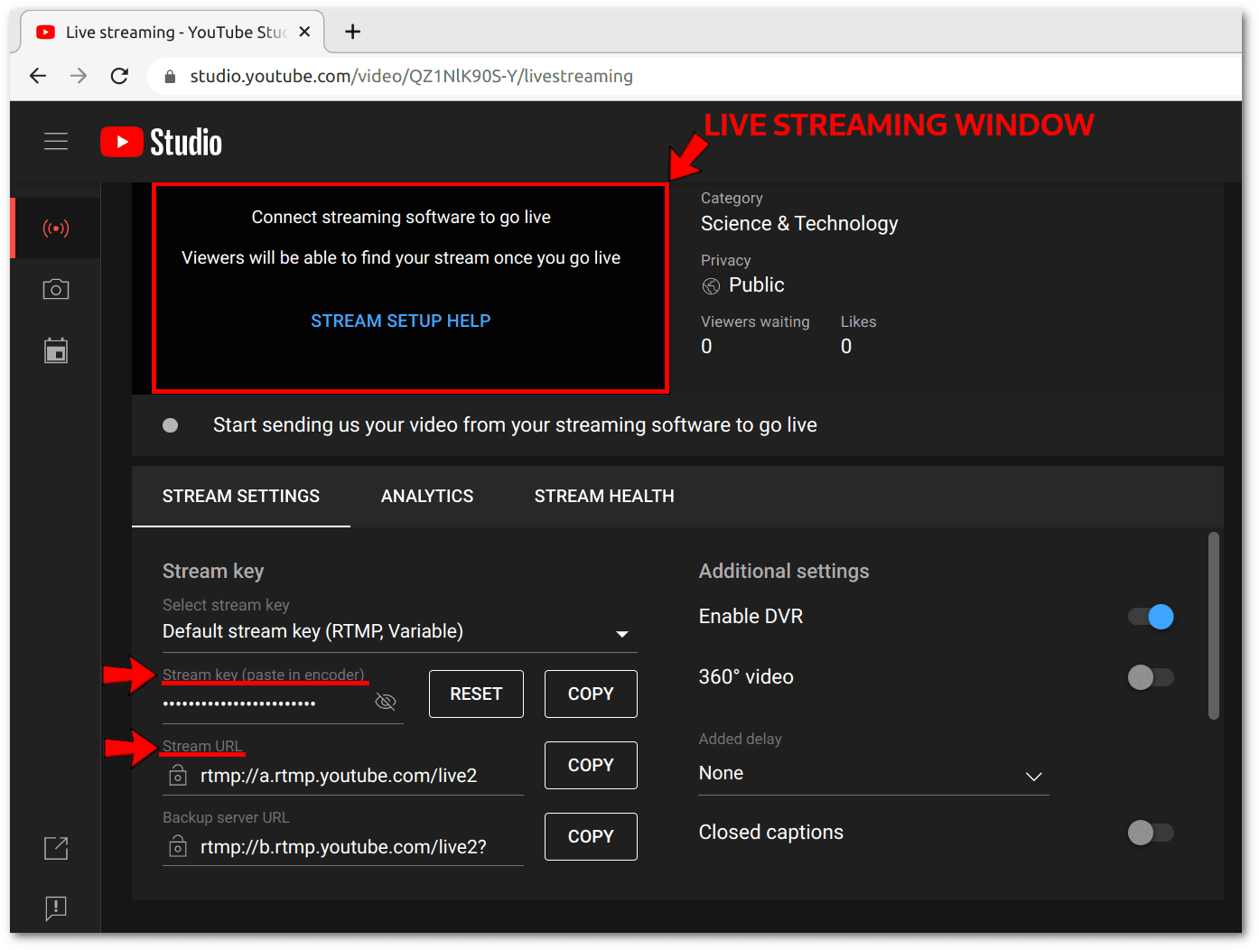This screenshot has width=1259, height=950.
Task: Toggle the Closed captions switch
Action: (x=1151, y=833)
